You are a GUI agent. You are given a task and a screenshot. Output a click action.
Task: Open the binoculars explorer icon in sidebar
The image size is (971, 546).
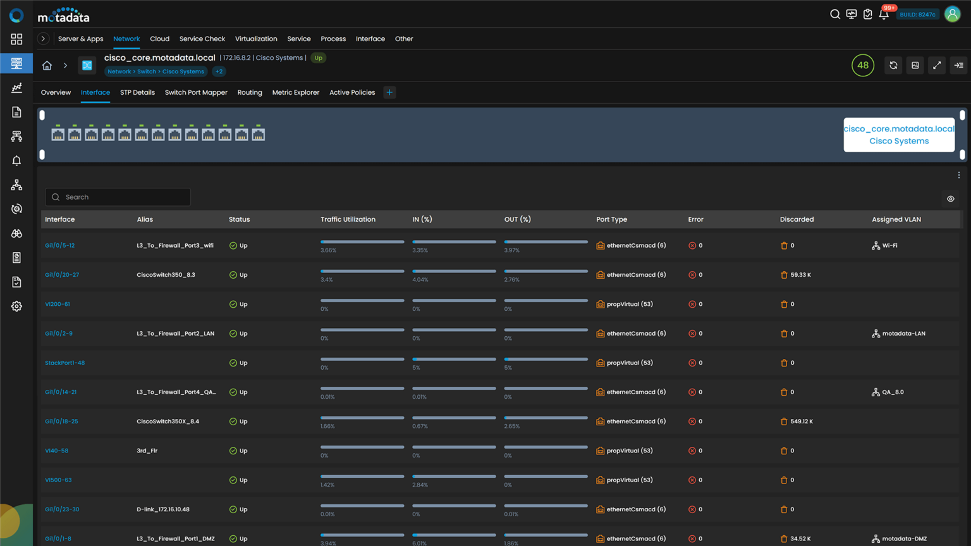[x=16, y=233]
